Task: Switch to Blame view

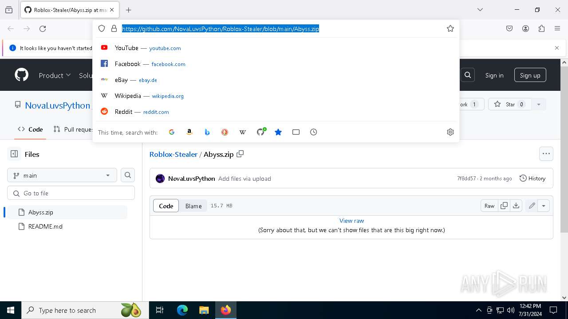Action: [193, 206]
